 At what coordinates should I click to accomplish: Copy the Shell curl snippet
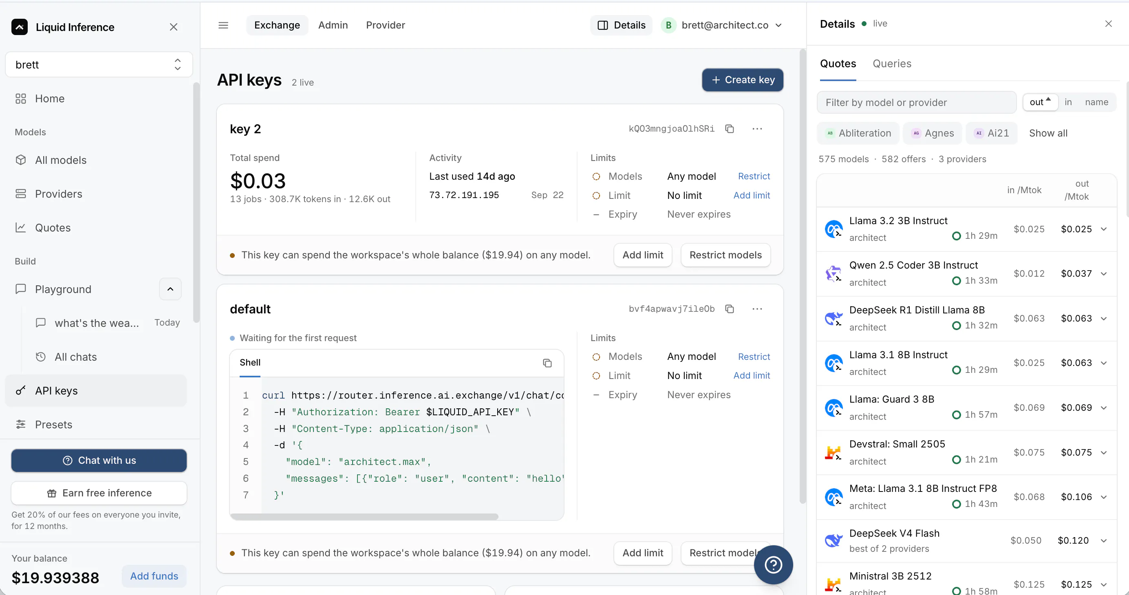pyautogui.click(x=547, y=363)
